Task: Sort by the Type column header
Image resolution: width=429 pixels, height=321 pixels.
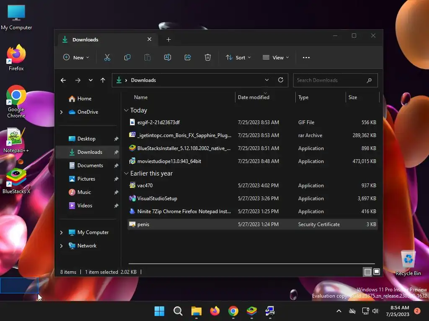Action: click(303, 97)
